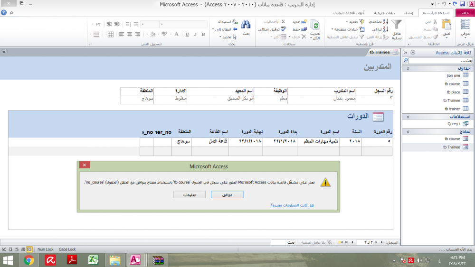Screen dimensions: 475x267
Task: Click the font color A swatch
Action: 177,35
